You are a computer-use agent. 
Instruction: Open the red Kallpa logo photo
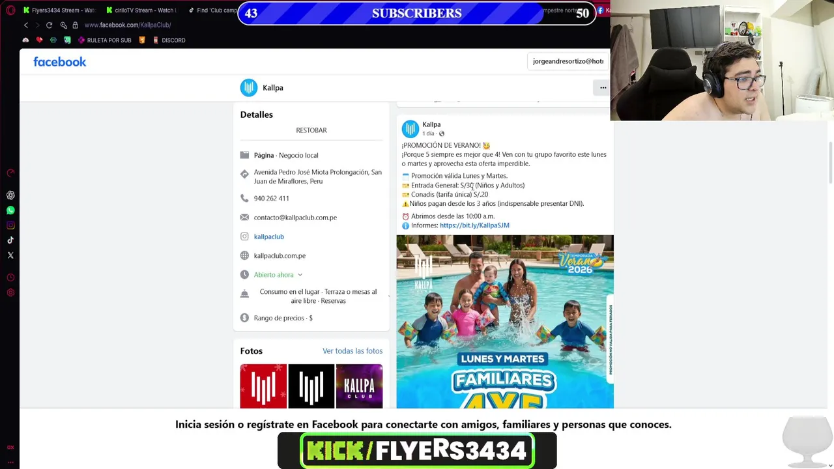click(263, 386)
